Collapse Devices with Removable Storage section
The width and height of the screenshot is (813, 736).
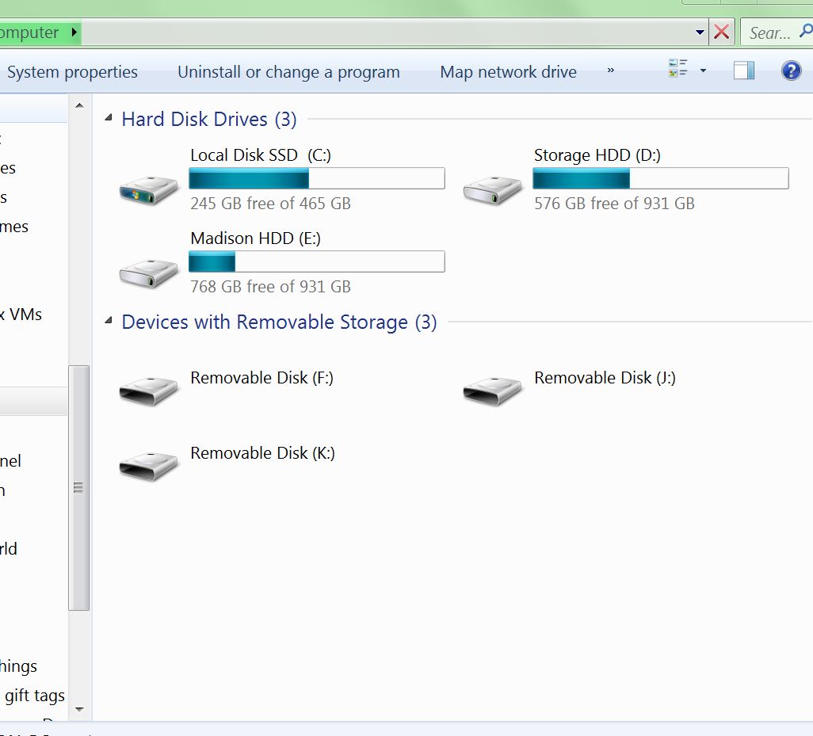(108, 322)
